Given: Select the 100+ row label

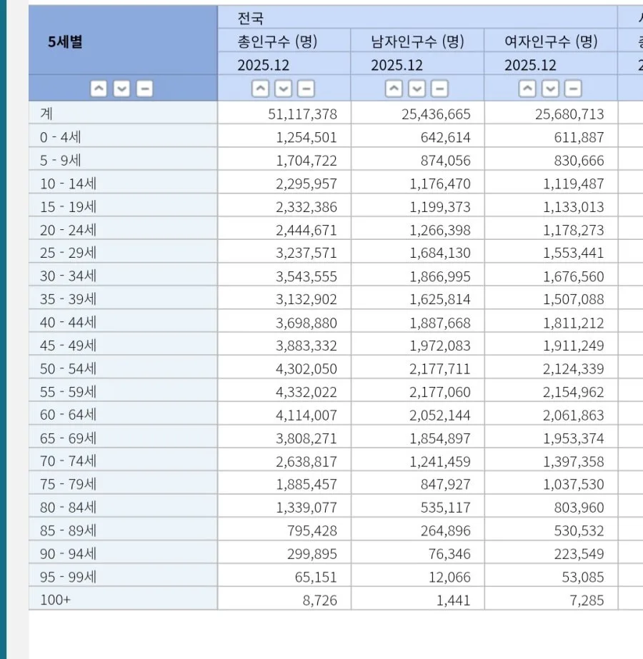Looking at the screenshot, I should pyautogui.click(x=123, y=598).
